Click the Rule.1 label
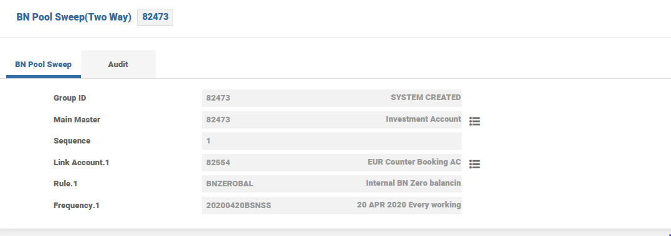Viewport: 671px width, 236px height. pyautogui.click(x=65, y=184)
